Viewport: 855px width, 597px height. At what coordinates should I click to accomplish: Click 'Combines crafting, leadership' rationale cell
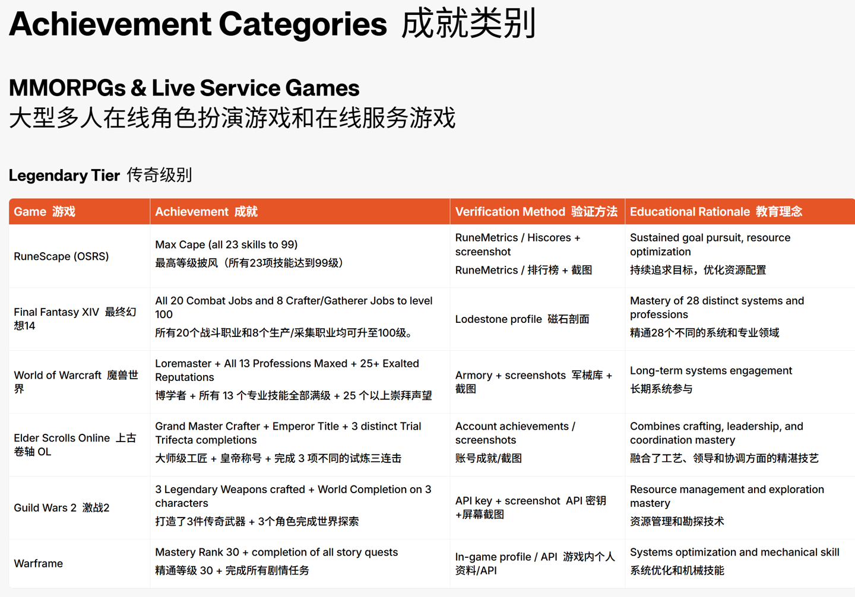740,445
